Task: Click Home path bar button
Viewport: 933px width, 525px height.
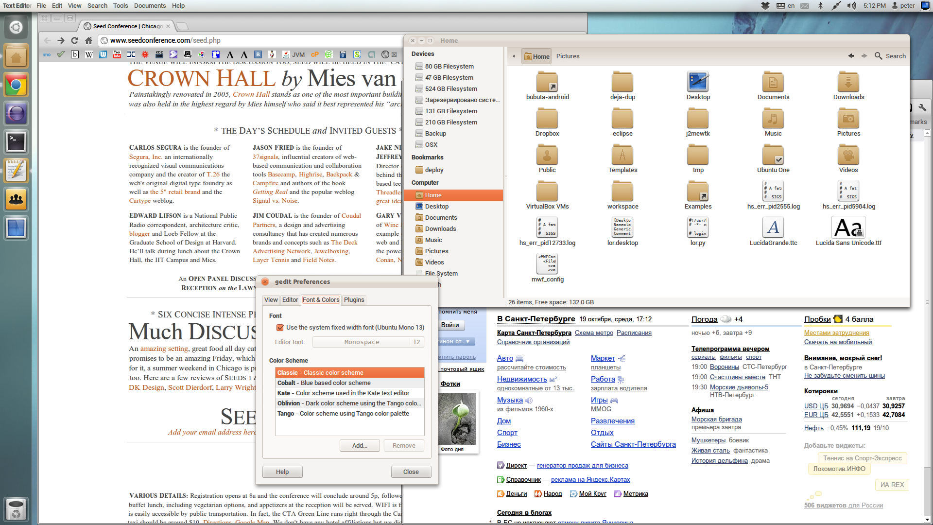Action: click(537, 56)
